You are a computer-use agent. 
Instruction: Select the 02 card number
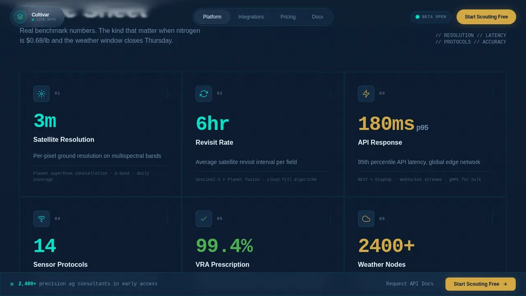(x=220, y=93)
